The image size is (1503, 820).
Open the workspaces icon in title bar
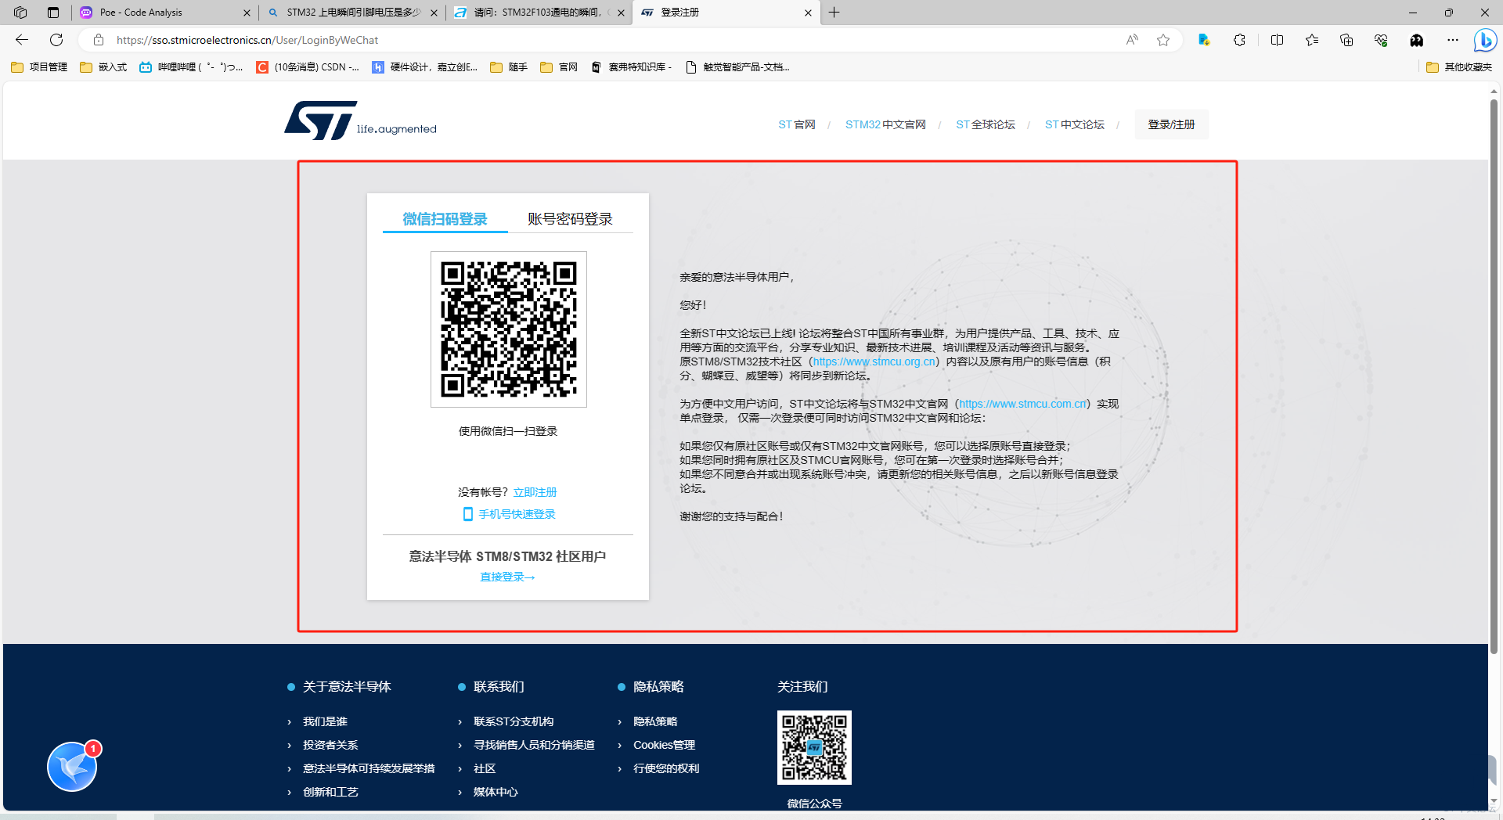point(20,13)
